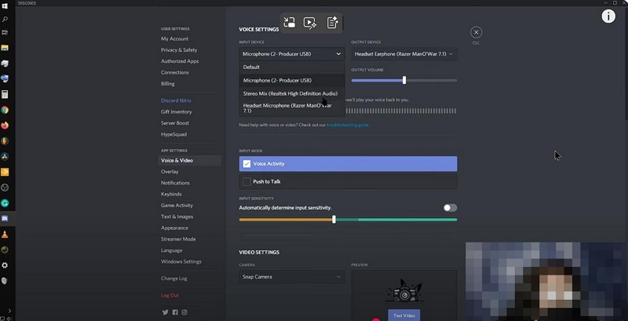Open Discord's Facebook page icon
This screenshot has height=321, width=628.
coord(175,312)
